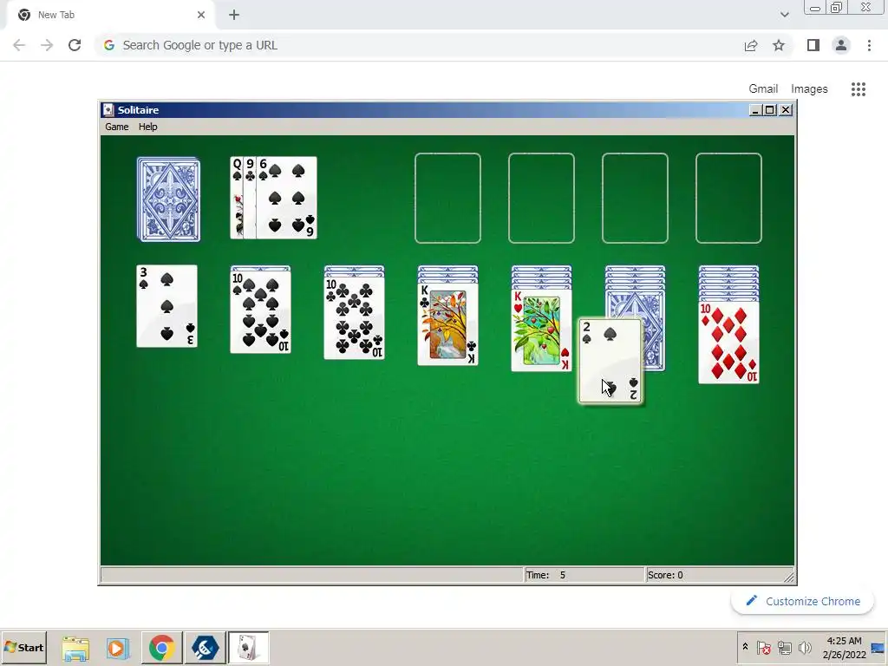Select the 6 of spades waste card

[x=286, y=198]
